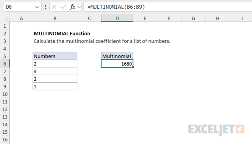Viewport: 252px width, 144px height.
Task: Click the Cancel (X) formula icon
Action: click(x=54, y=7)
